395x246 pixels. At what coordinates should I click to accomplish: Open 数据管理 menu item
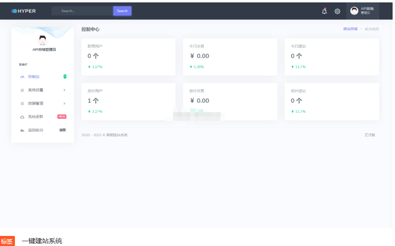pyautogui.click(x=43, y=103)
